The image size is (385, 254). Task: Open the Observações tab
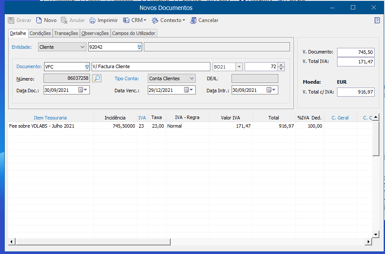tap(95, 33)
